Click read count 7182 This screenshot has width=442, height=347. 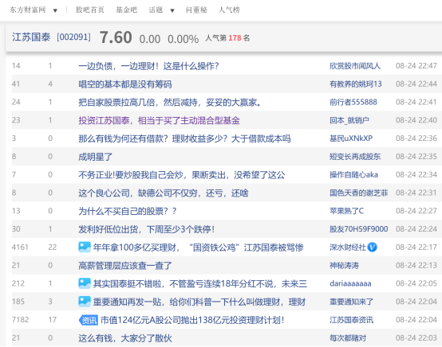20,320
